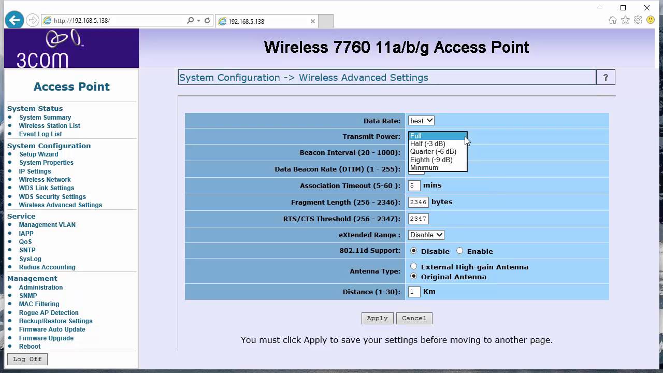This screenshot has height=373, width=663.
Task: Open Wireless Network link
Action: tap(45, 180)
